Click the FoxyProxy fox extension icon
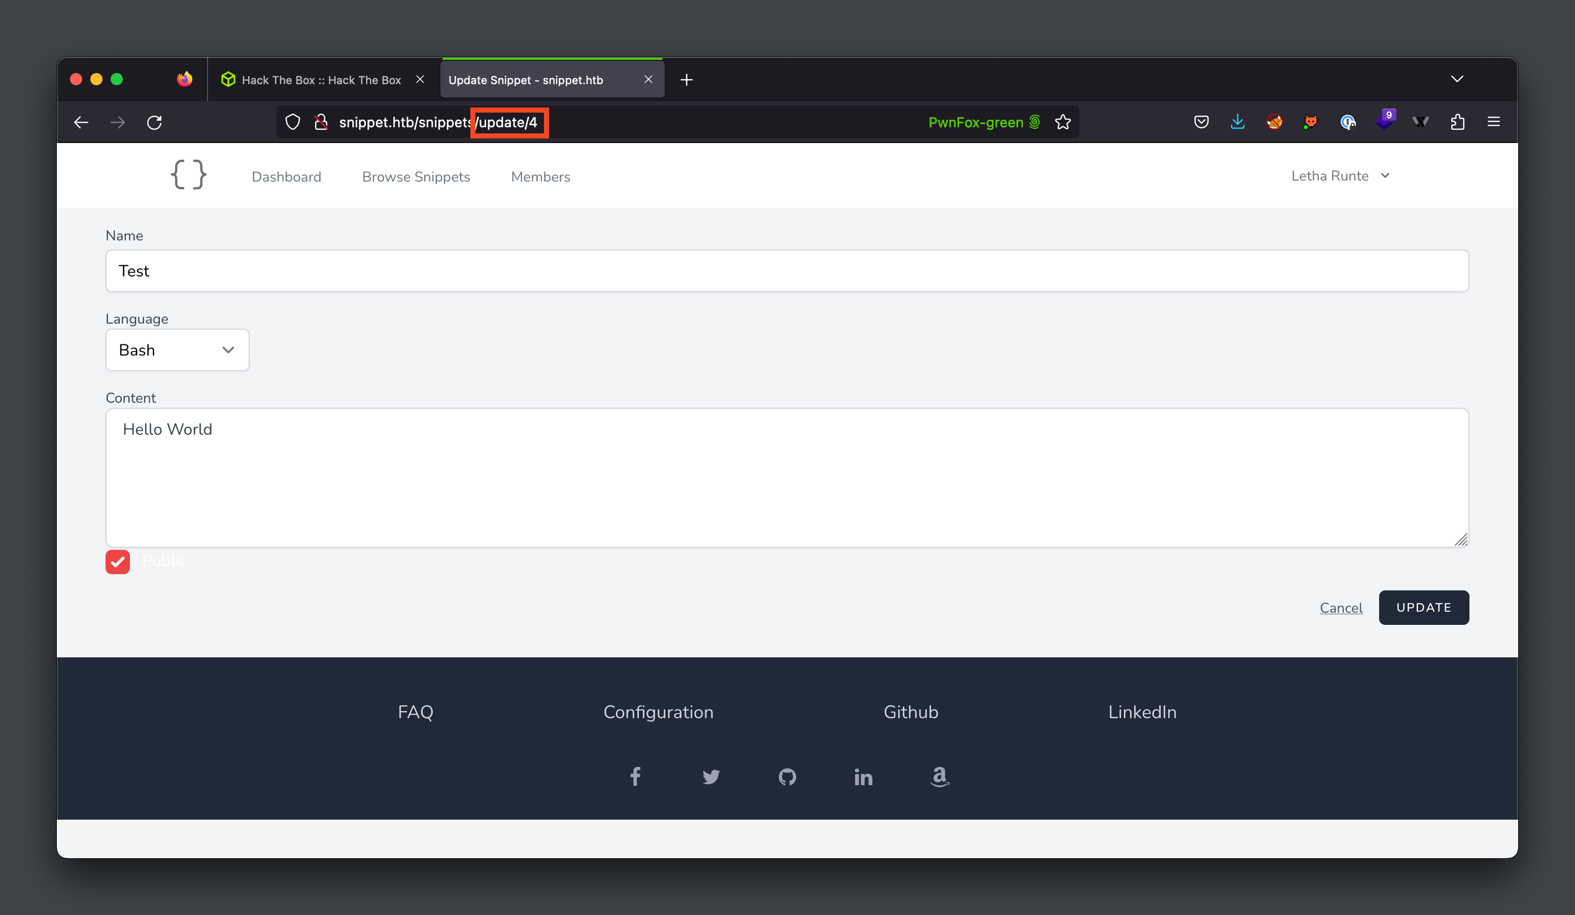The image size is (1575, 915). (x=1311, y=122)
